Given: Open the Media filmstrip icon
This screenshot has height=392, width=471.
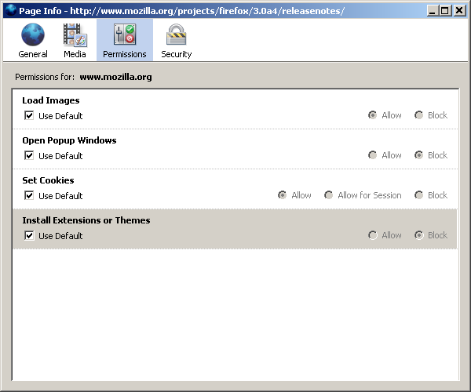Looking at the screenshot, I should pos(75,35).
